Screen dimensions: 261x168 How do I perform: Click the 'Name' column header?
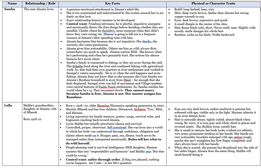[12, 4]
